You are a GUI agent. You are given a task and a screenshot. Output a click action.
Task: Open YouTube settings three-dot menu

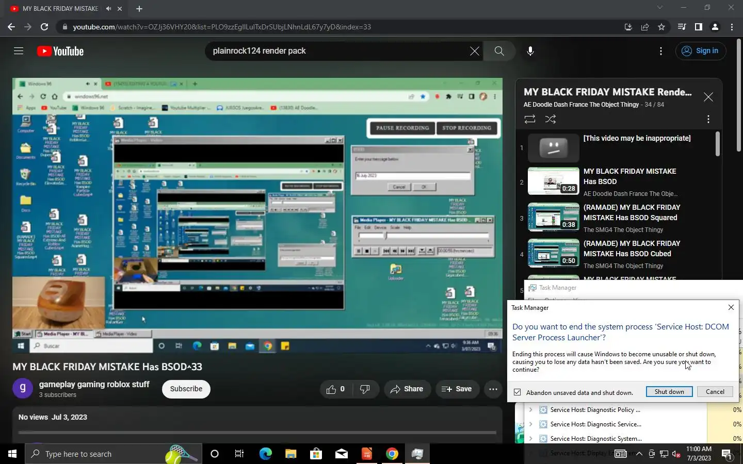pyautogui.click(x=661, y=51)
